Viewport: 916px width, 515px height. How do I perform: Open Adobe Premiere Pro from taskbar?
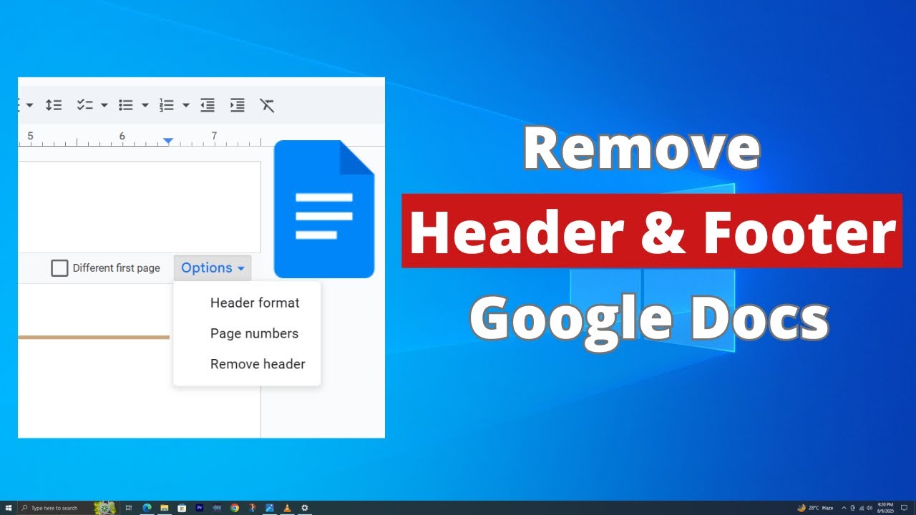point(200,508)
